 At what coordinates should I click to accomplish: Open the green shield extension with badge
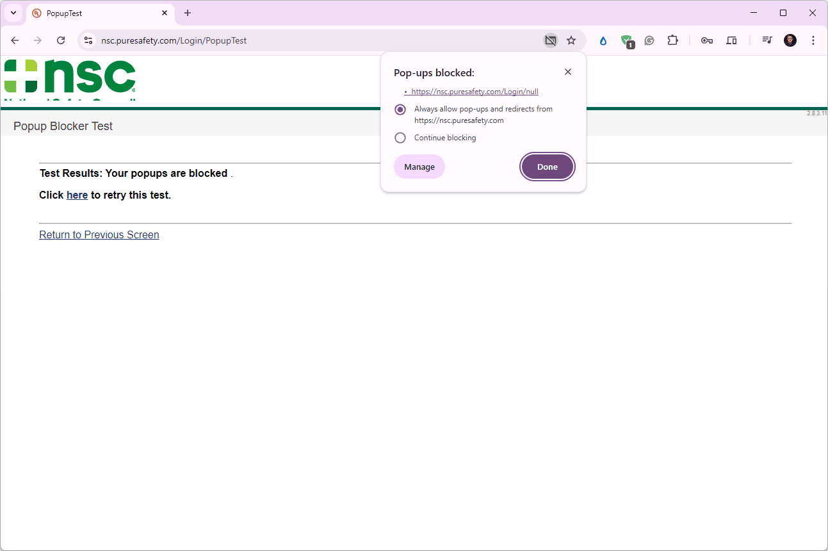pos(627,40)
